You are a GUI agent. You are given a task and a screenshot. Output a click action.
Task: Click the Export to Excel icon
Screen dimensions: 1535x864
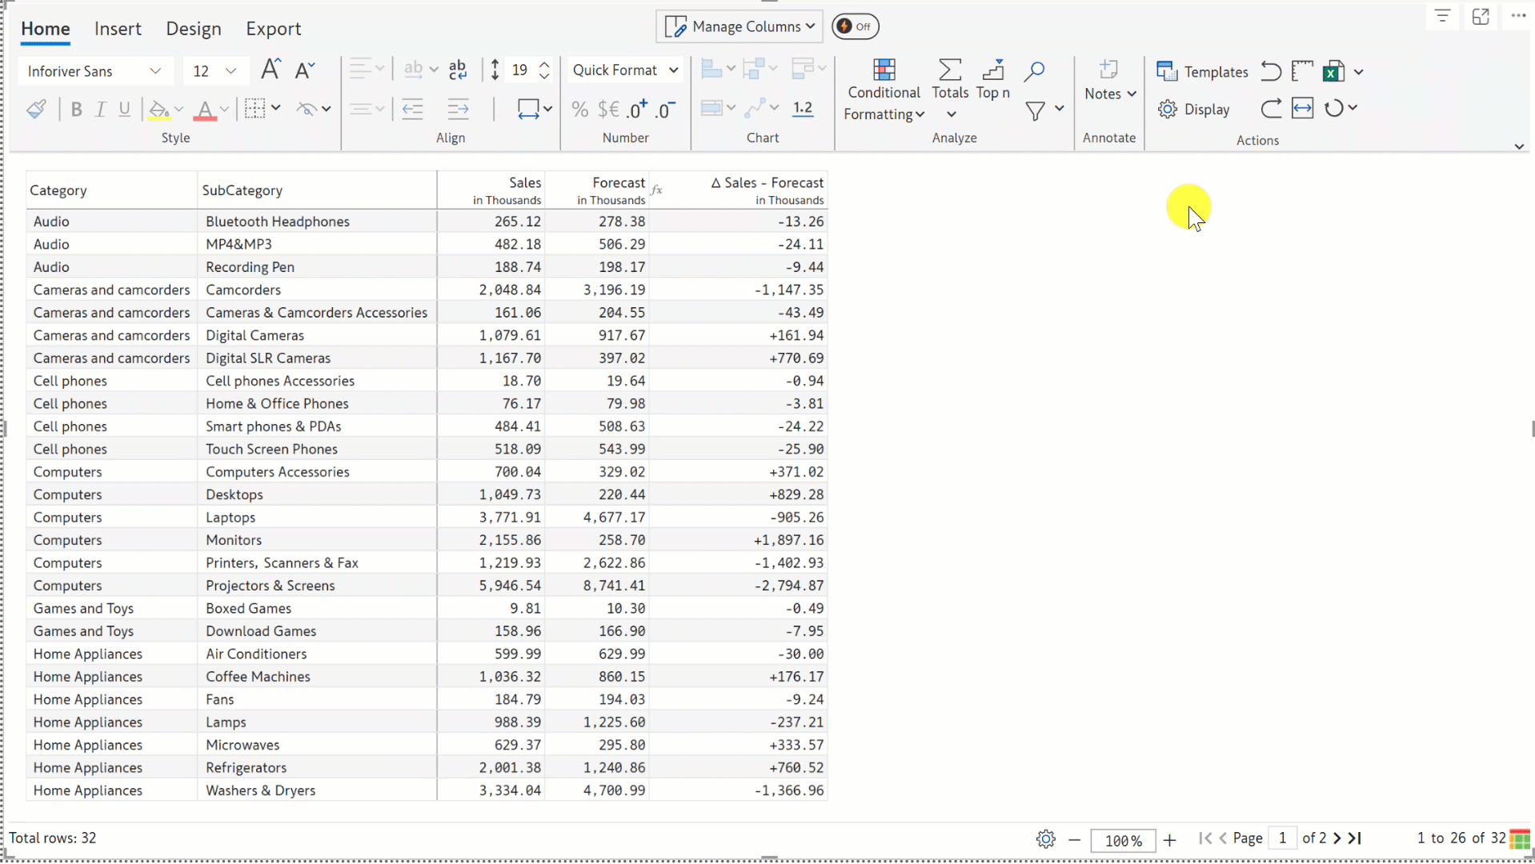click(1333, 71)
